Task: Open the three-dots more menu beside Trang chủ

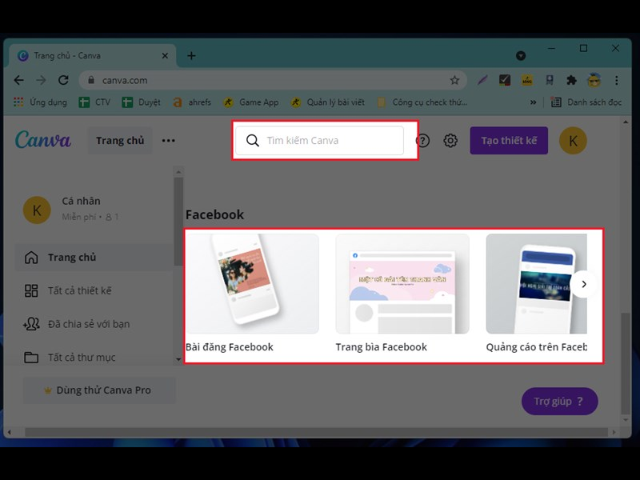Action: click(x=168, y=141)
